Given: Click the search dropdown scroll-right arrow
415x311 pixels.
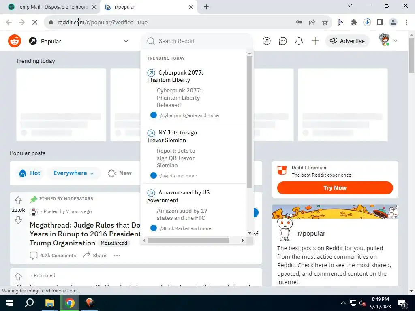Looking at the screenshot, I should pyautogui.click(x=243, y=240).
